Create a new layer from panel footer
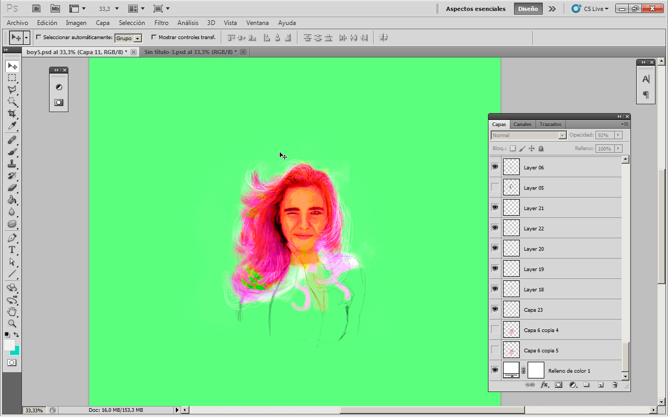The height and width of the screenshot is (417, 668). pyautogui.click(x=601, y=385)
